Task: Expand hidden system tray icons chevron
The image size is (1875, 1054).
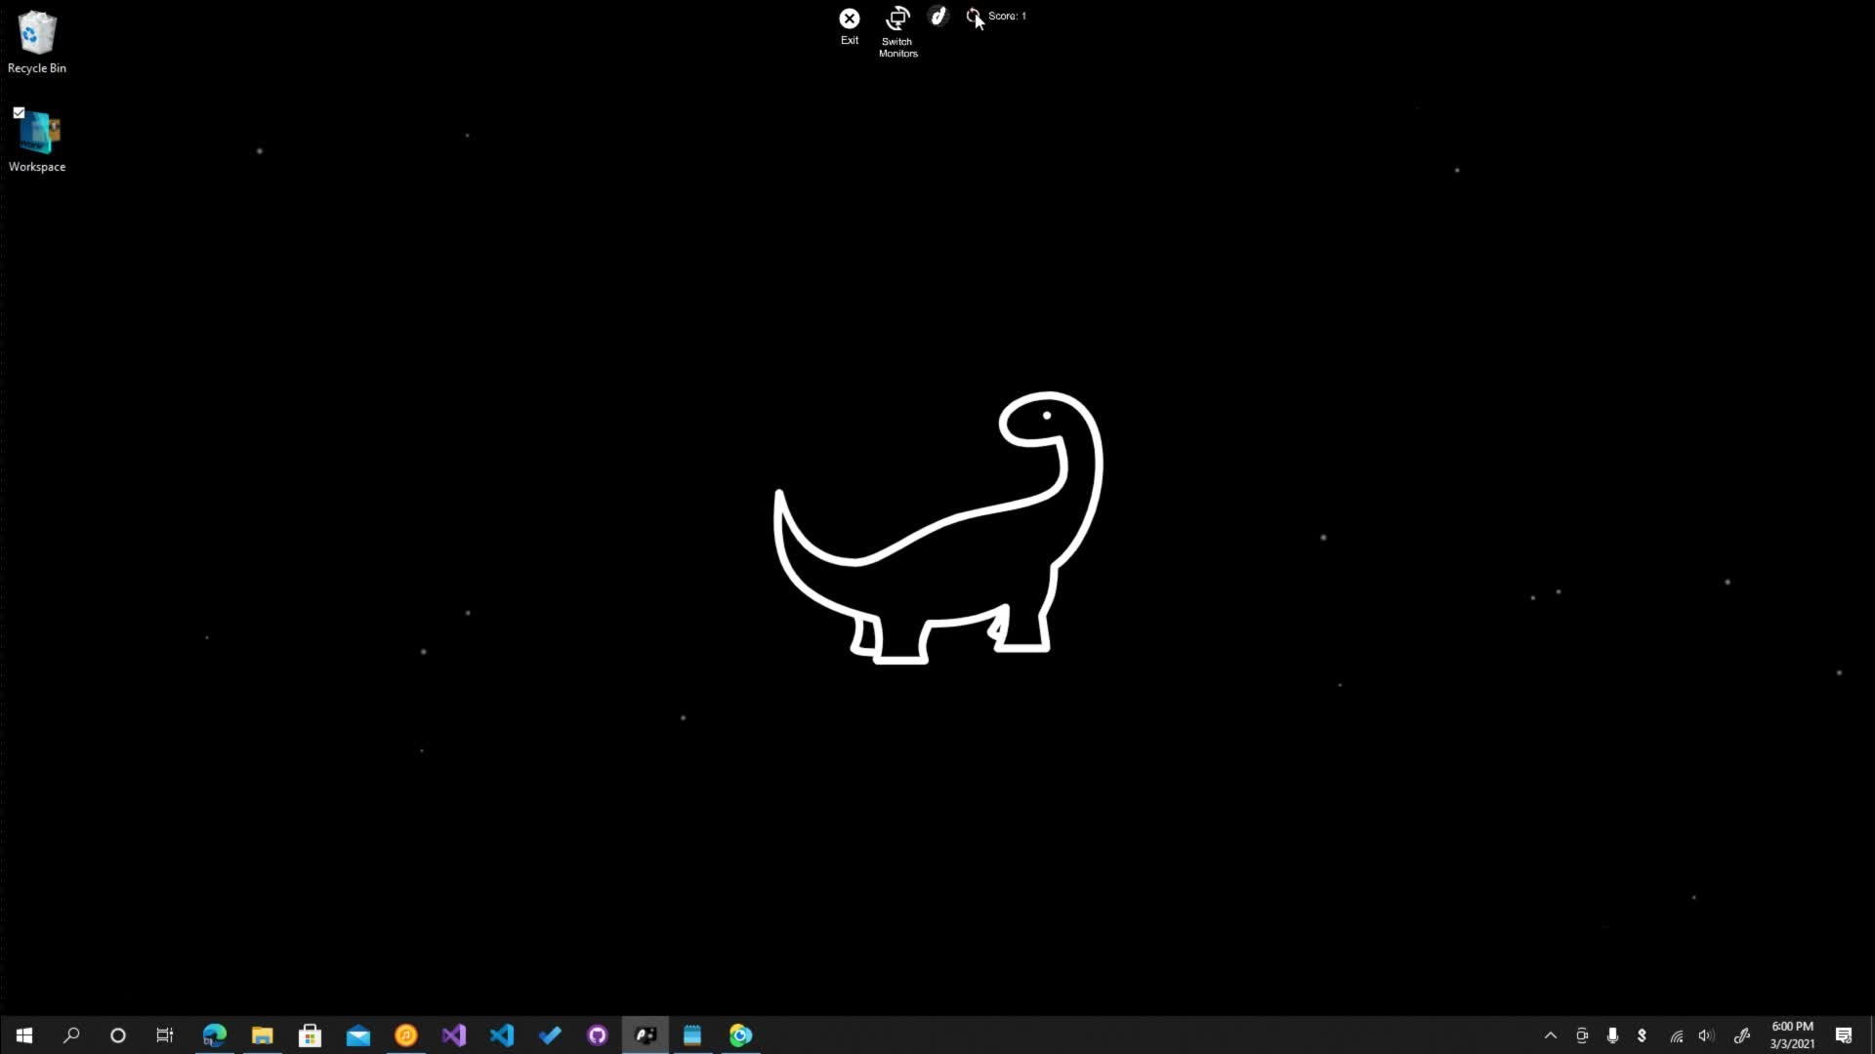Action: (1550, 1035)
